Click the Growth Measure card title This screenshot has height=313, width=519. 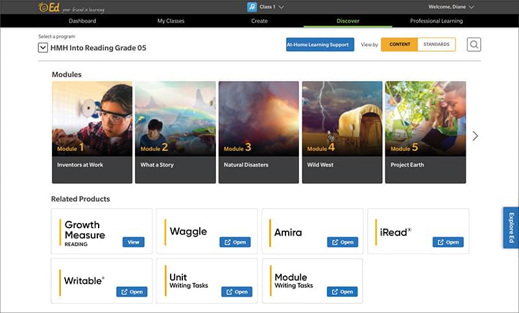[x=85, y=230]
